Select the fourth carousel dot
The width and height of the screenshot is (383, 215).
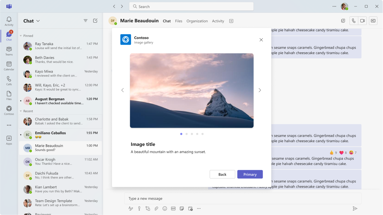(197, 134)
